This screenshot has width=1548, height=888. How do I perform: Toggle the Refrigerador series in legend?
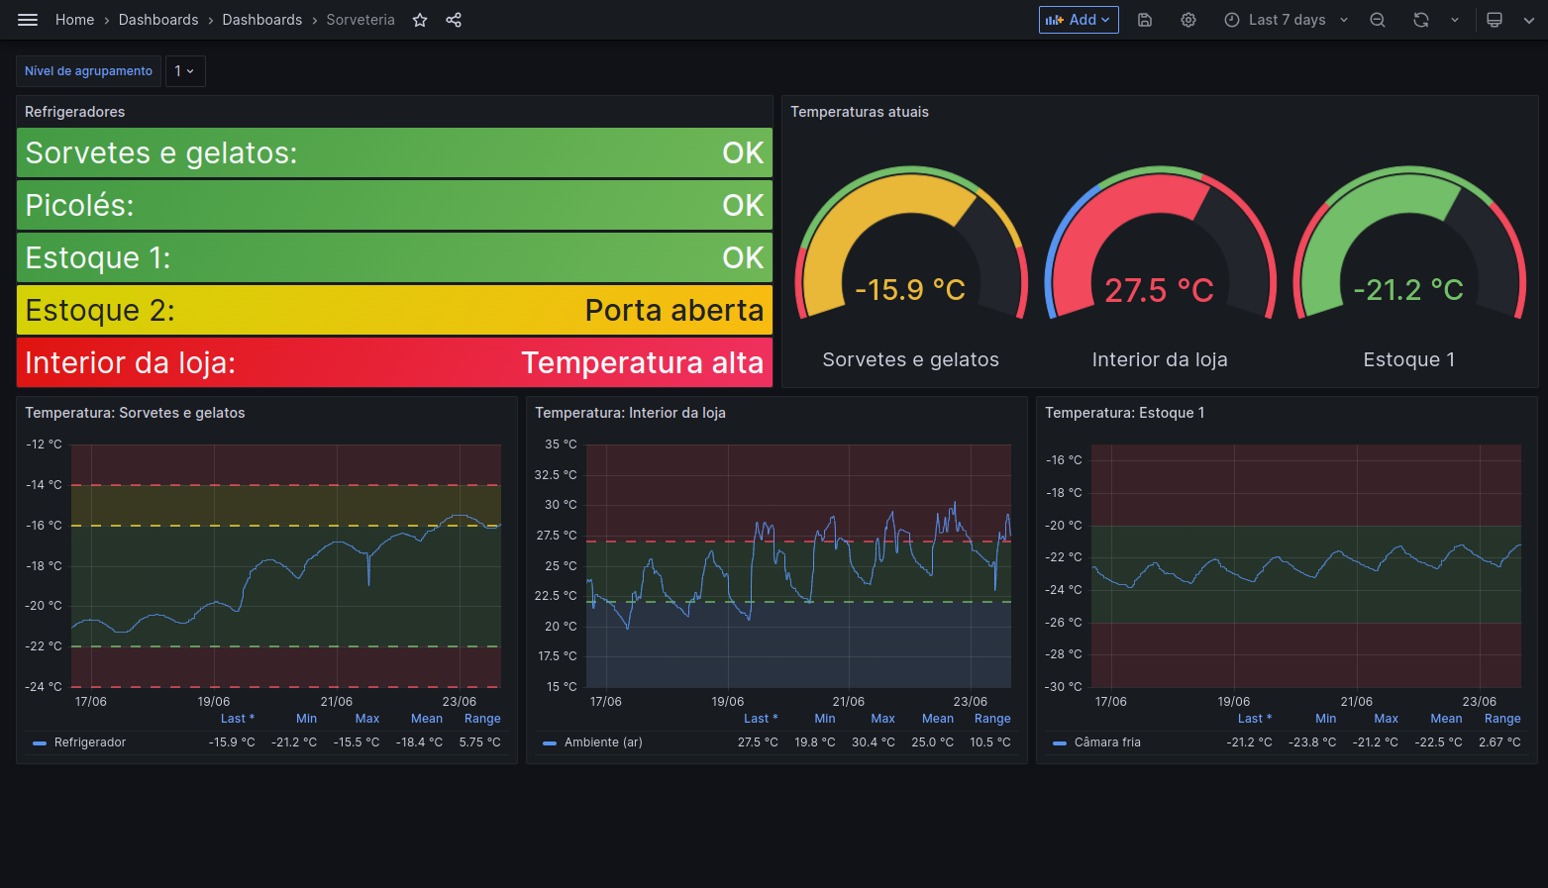pos(90,742)
